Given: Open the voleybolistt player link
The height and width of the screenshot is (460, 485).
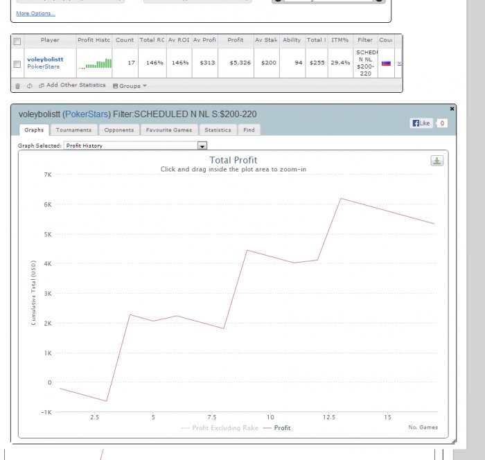Looking at the screenshot, I should 45,60.
